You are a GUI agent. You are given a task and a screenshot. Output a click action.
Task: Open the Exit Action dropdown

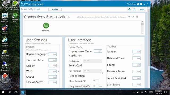[93, 61]
